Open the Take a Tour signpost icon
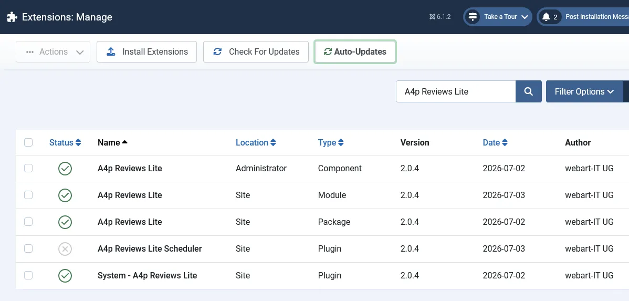This screenshot has height=301, width=629. pos(473,17)
